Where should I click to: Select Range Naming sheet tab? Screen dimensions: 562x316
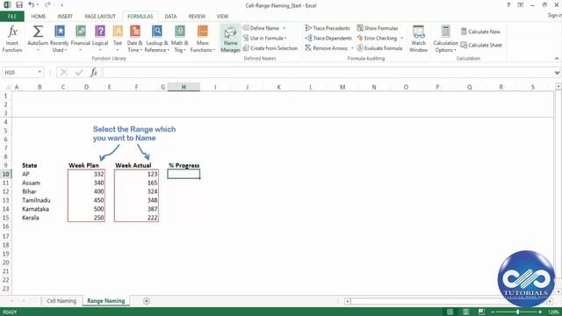point(106,301)
